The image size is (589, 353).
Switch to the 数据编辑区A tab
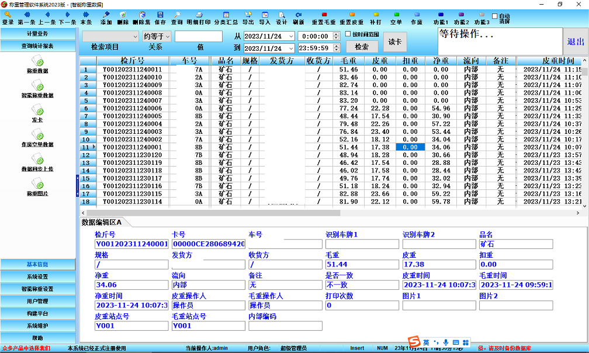click(x=102, y=222)
